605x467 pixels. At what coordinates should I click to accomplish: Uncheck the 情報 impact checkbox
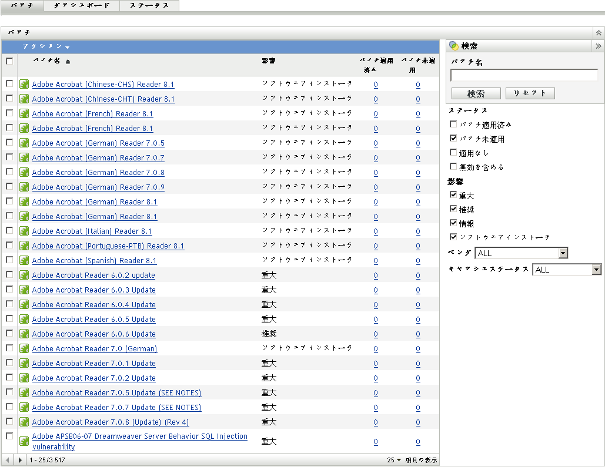pos(453,223)
